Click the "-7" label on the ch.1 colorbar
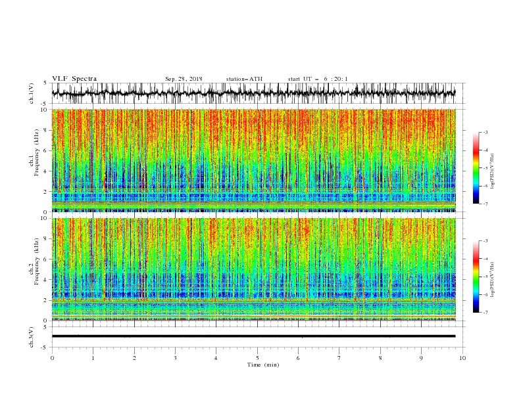 click(x=485, y=204)
